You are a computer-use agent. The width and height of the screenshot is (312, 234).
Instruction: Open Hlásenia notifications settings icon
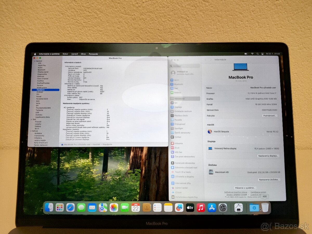[172, 143]
